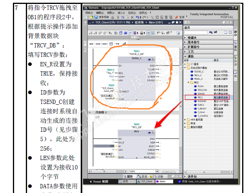Open the 100% zoom dropdown
Image resolution: width=250 pixels, height=193 pixels.
coord(157,171)
